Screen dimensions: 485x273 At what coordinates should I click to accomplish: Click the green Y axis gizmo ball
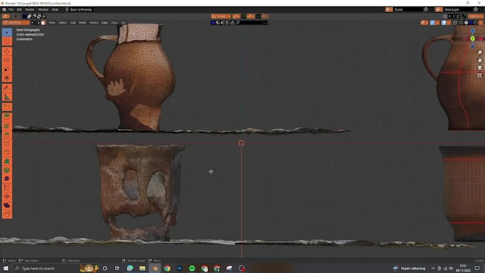pos(473,38)
